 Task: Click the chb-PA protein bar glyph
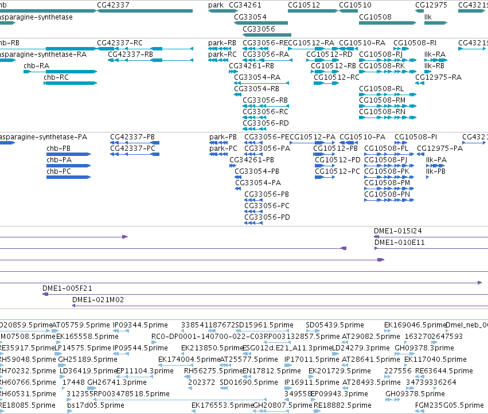(x=68, y=166)
